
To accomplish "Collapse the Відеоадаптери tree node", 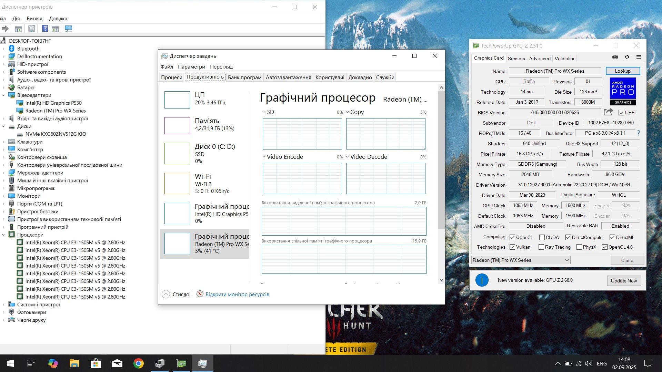I will pyautogui.click(x=3, y=95).
